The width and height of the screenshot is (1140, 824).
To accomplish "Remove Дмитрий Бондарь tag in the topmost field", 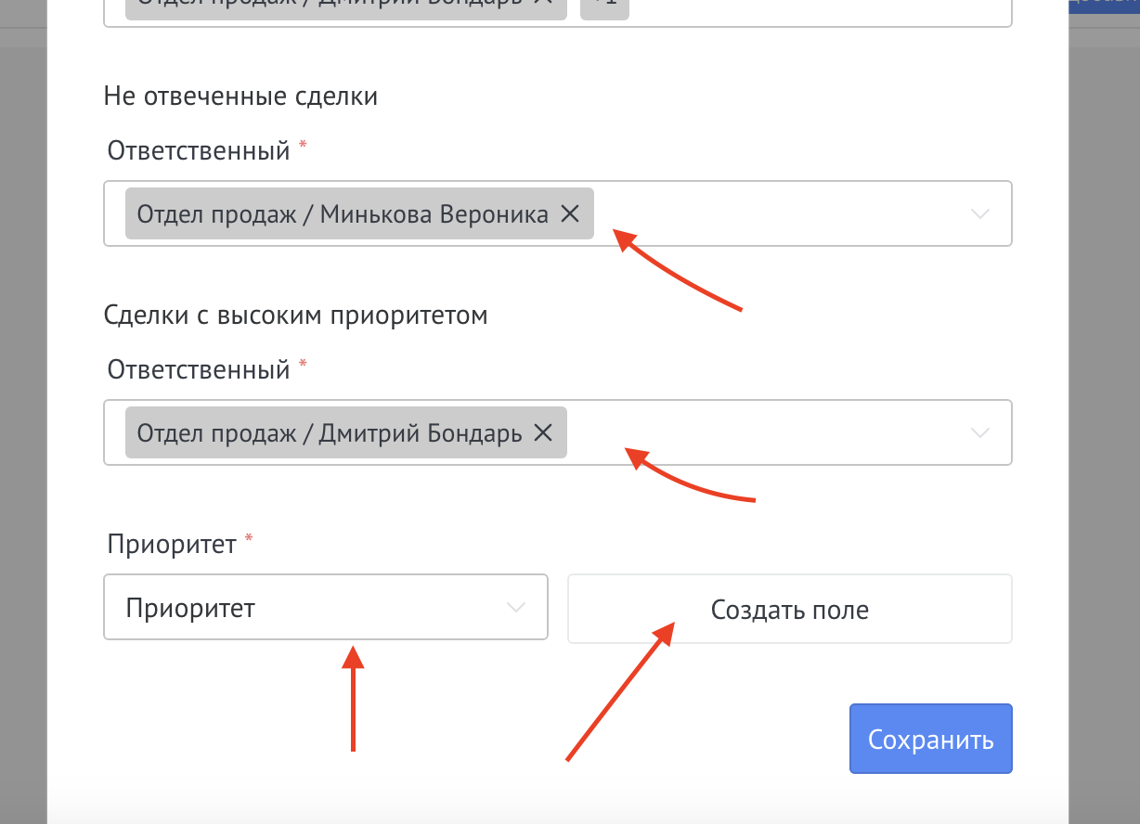I will click(x=543, y=5).
